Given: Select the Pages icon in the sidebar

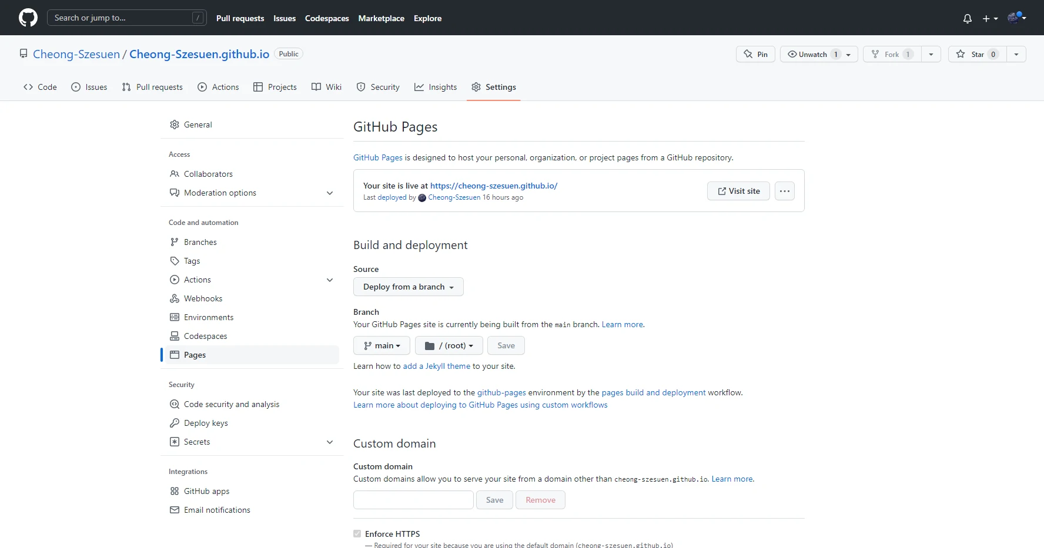Looking at the screenshot, I should point(174,355).
